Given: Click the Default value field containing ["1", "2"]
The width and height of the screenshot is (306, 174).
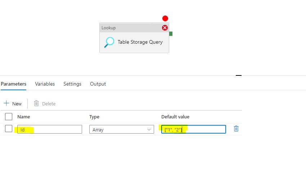Looking at the screenshot, I should pyautogui.click(x=194, y=129).
